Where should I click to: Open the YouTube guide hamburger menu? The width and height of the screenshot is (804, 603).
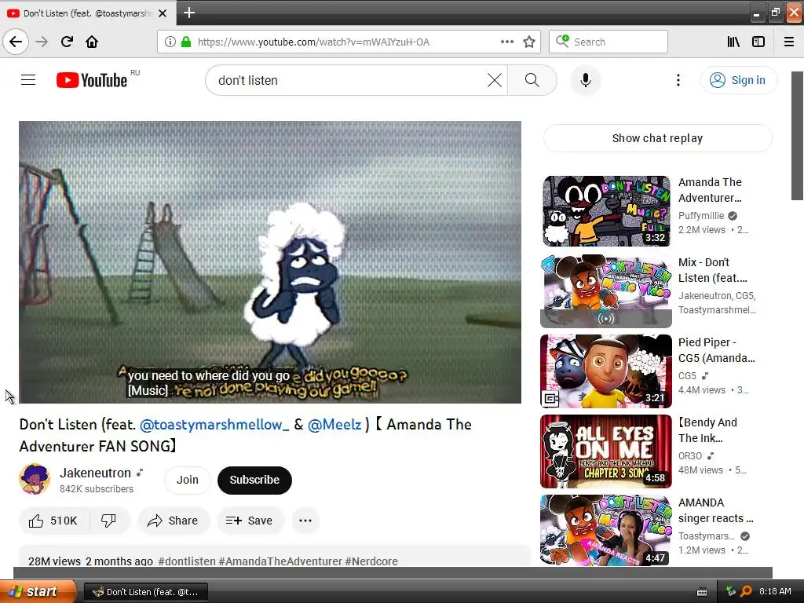[x=28, y=80]
